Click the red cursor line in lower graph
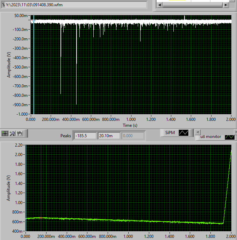This screenshot has height=240, width=237. tap(41, 188)
